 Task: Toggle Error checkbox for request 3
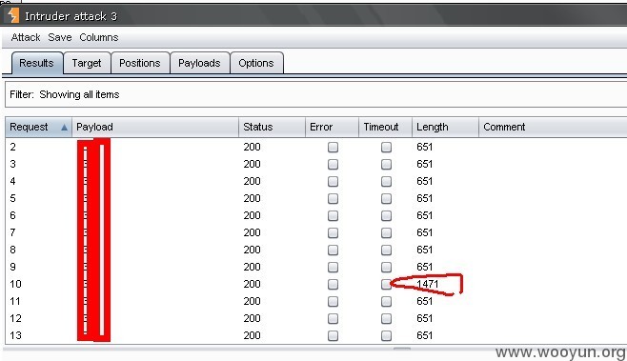[x=333, y=165]
